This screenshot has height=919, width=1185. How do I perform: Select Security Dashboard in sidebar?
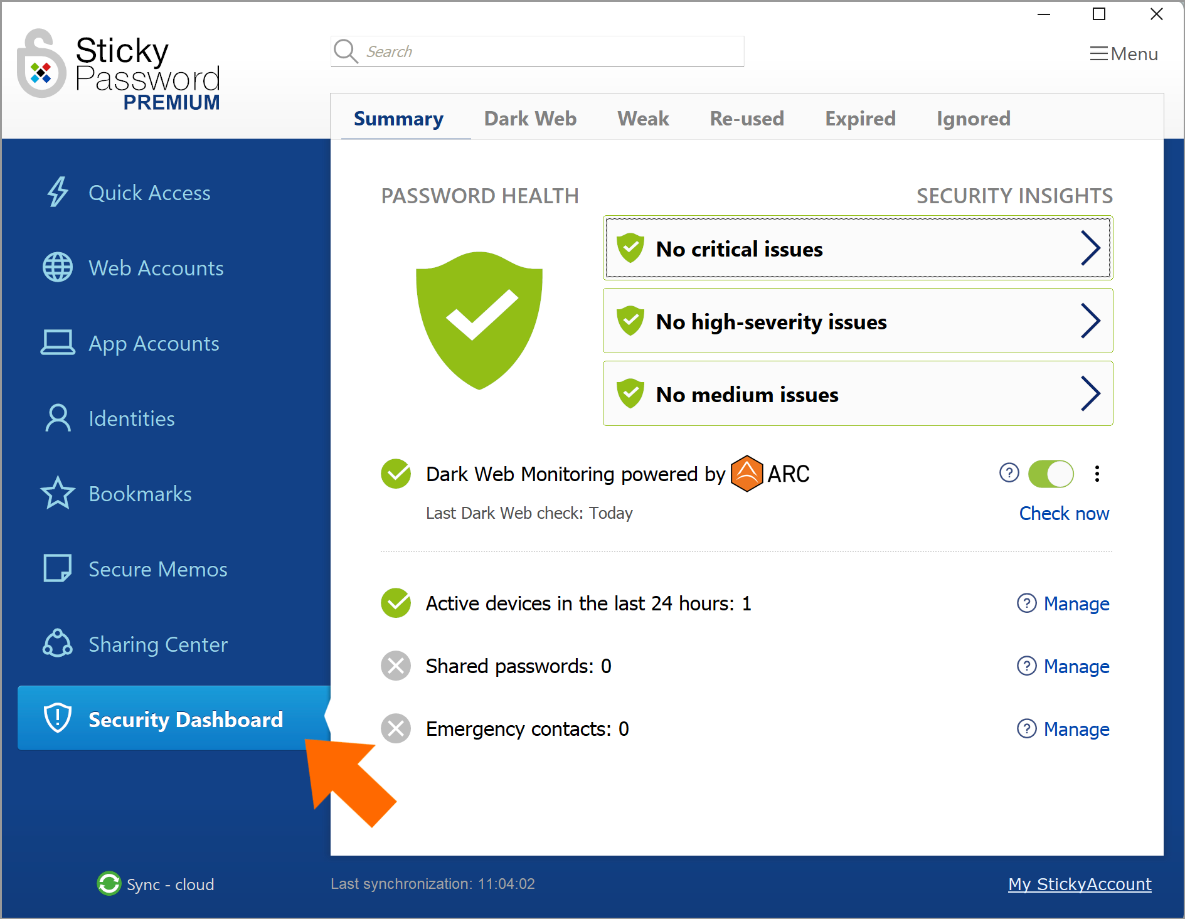coord(174,718)
